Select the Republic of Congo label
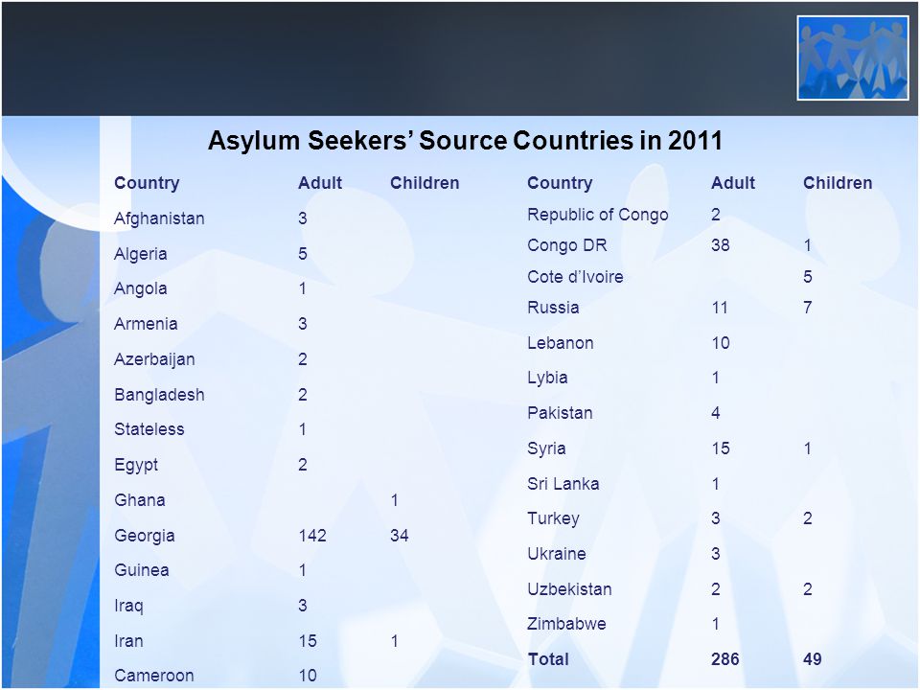Image resolution: width=920 pixels, height=690 pixels. click(x=598, y=215)
